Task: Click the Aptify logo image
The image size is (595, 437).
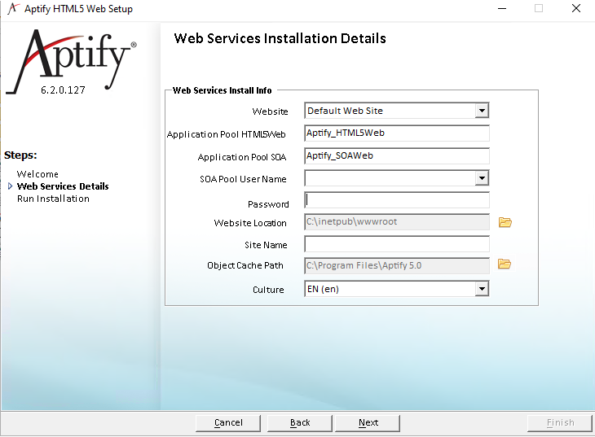Action: (x=72, y=61)
